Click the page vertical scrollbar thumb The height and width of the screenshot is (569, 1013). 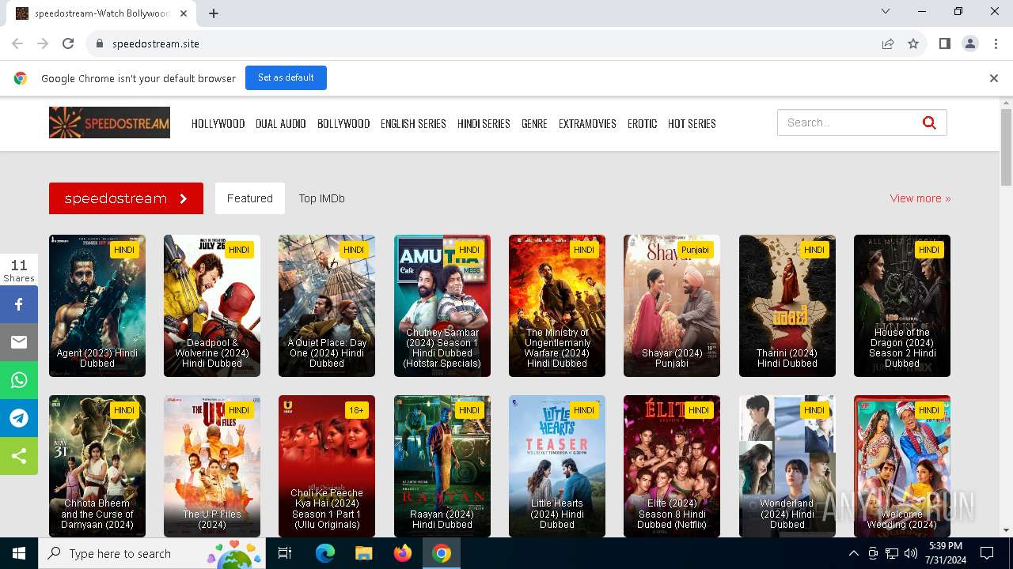click(1007, 148)
